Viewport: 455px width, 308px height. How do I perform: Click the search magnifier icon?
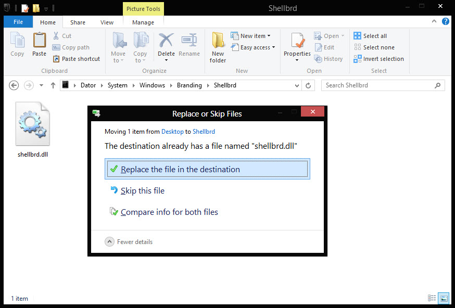click(438, 85)
